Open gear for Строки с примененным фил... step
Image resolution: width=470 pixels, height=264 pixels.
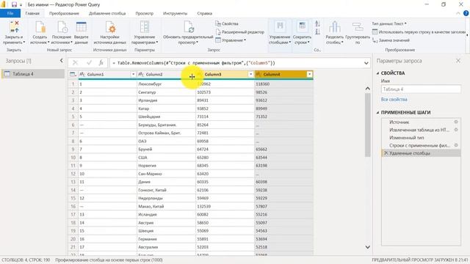point(456,145)
